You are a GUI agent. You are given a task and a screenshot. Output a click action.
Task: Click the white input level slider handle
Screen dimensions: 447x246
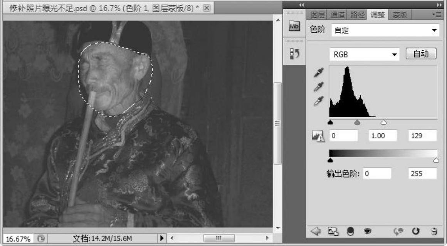pos(383,123)
